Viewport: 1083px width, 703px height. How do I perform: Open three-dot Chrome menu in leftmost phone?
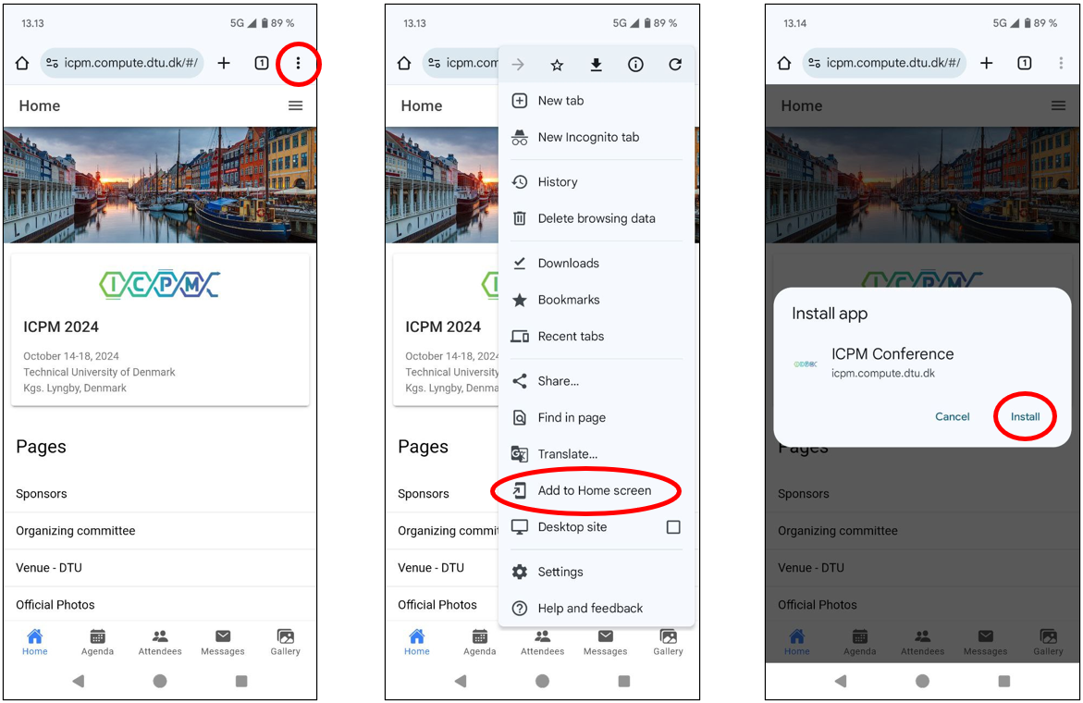[x=298, y=64]
